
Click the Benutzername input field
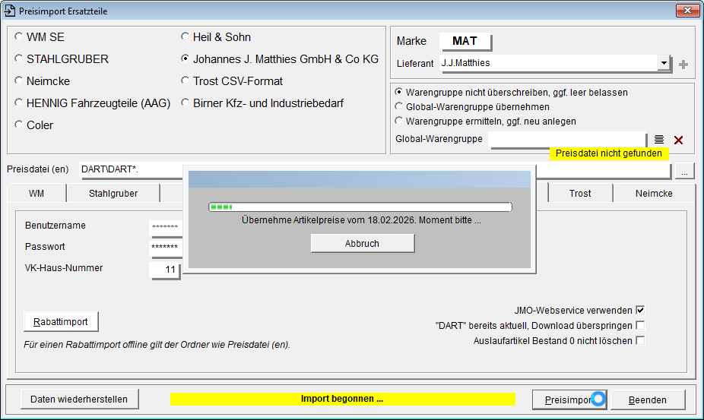[x=165, y=227]
